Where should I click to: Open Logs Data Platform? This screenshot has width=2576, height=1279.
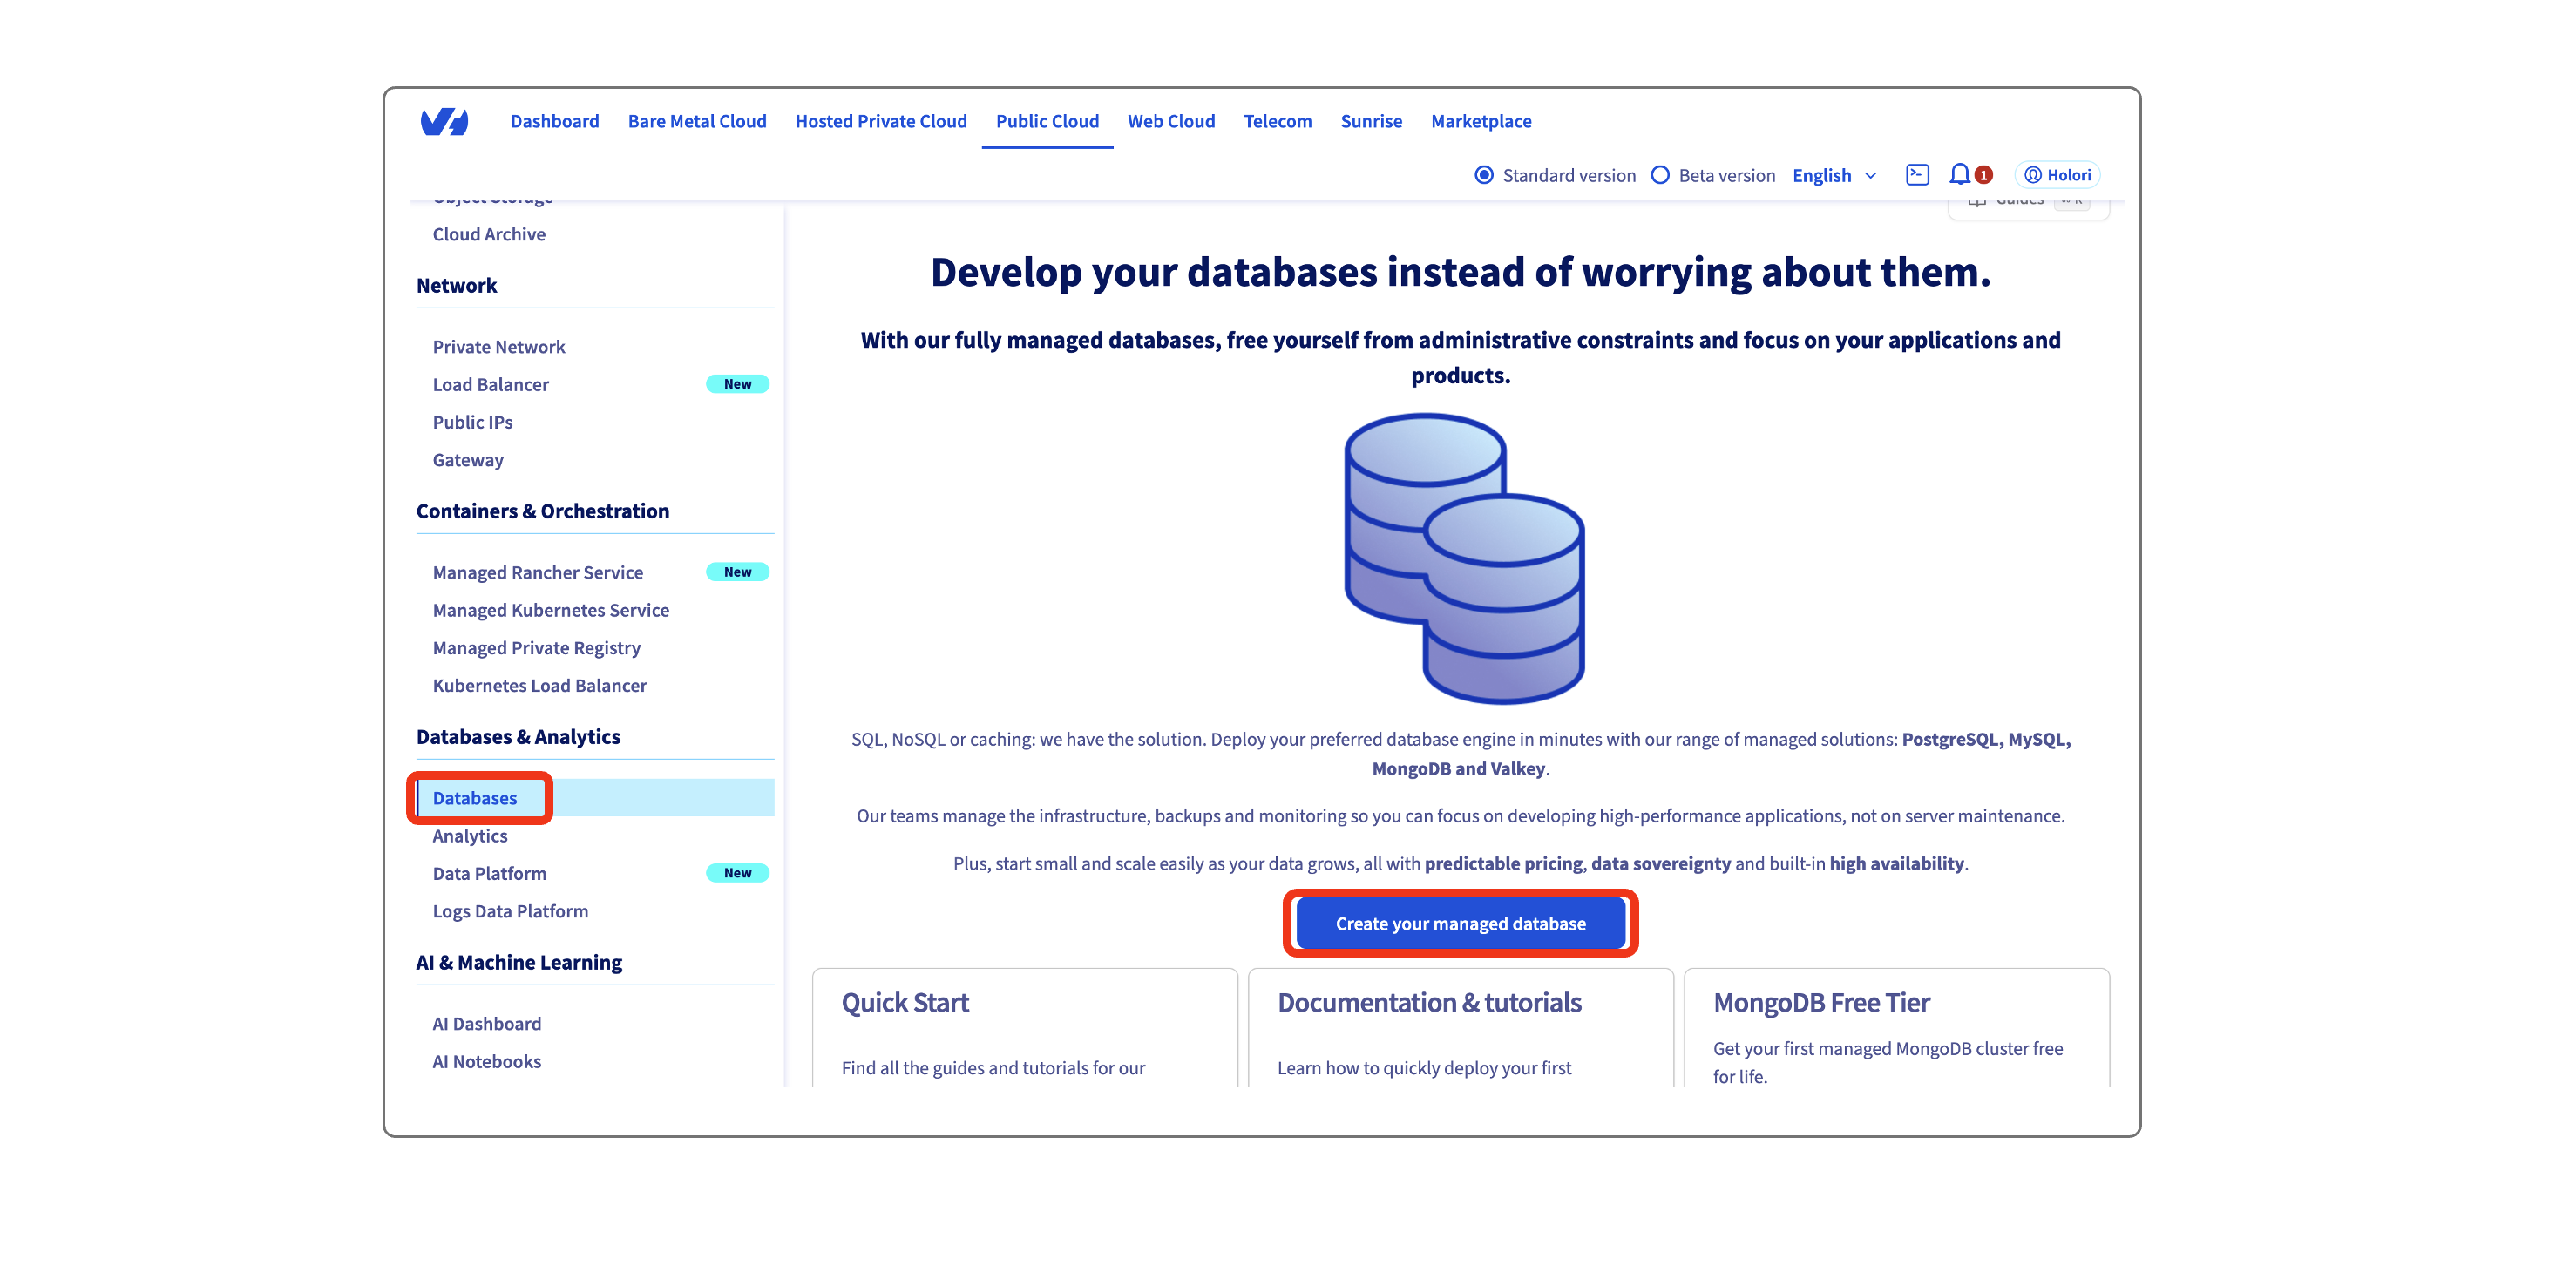510,910
